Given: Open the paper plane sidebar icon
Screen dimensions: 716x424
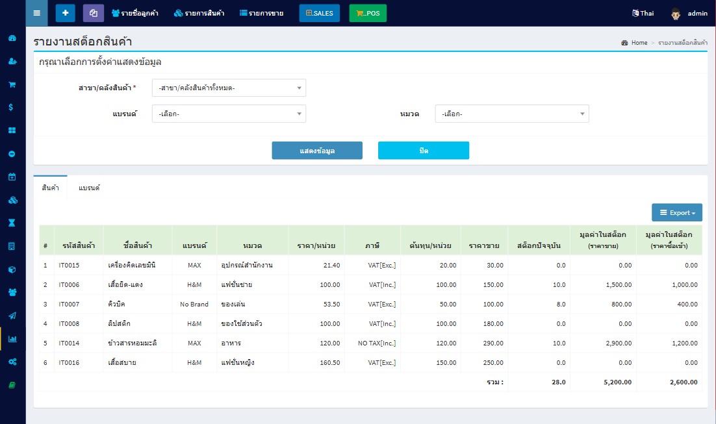Looking at the screenshot, I should click(x=12, y=316).
